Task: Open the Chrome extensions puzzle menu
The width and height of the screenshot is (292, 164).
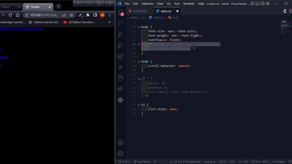Action: pos(88,15)
